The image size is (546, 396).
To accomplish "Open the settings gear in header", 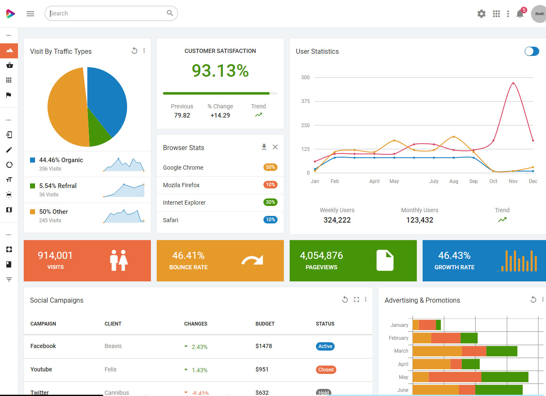I will pos(481,14).
